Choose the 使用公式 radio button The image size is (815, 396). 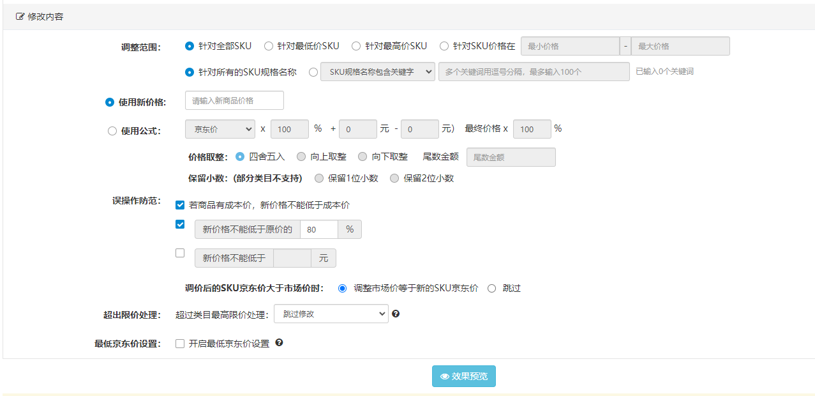pyautogui.click(x=112, y=131)
